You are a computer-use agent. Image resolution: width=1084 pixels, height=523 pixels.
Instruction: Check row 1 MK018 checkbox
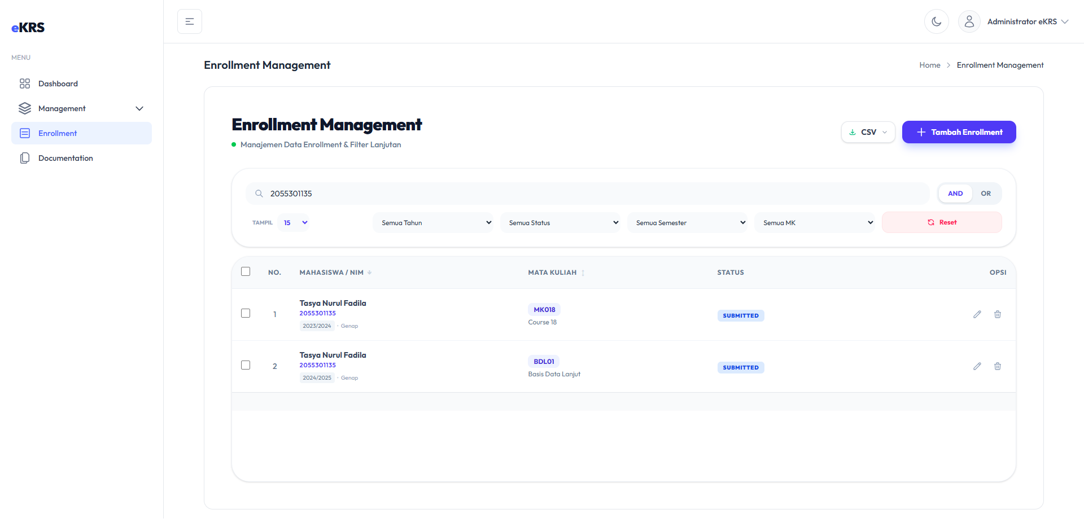tap(246, 313)
